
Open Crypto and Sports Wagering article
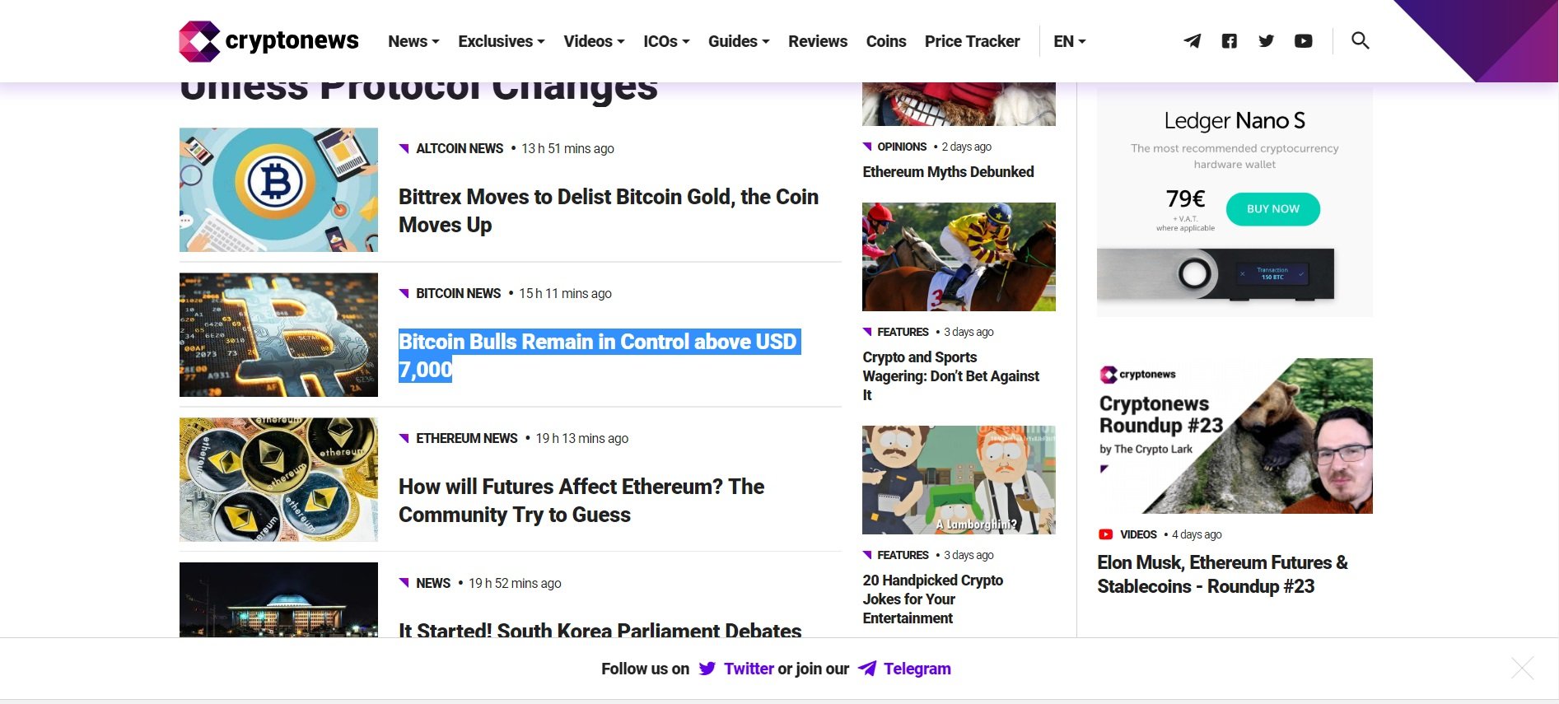point(951,376)
